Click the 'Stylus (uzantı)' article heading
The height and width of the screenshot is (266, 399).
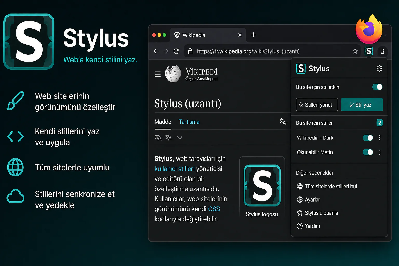pos(188,103)
